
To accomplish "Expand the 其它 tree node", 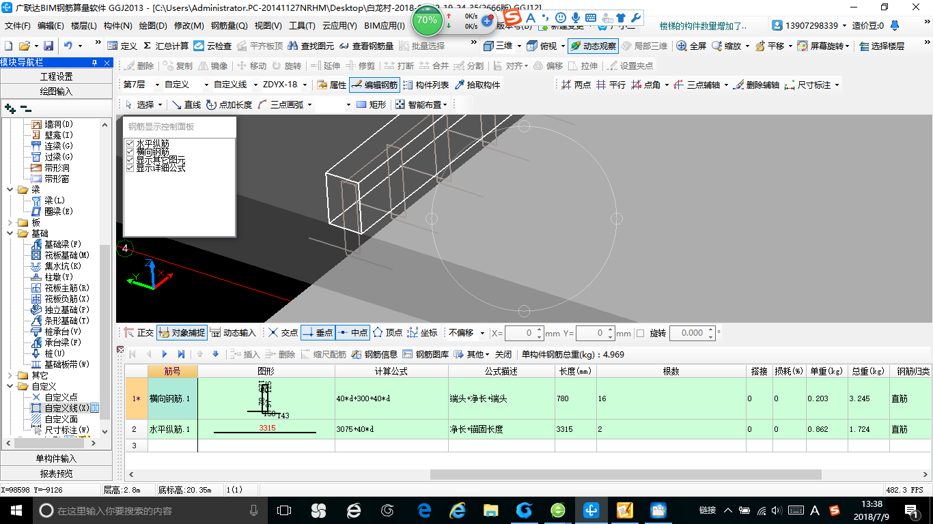I will [x=10, y=375].
